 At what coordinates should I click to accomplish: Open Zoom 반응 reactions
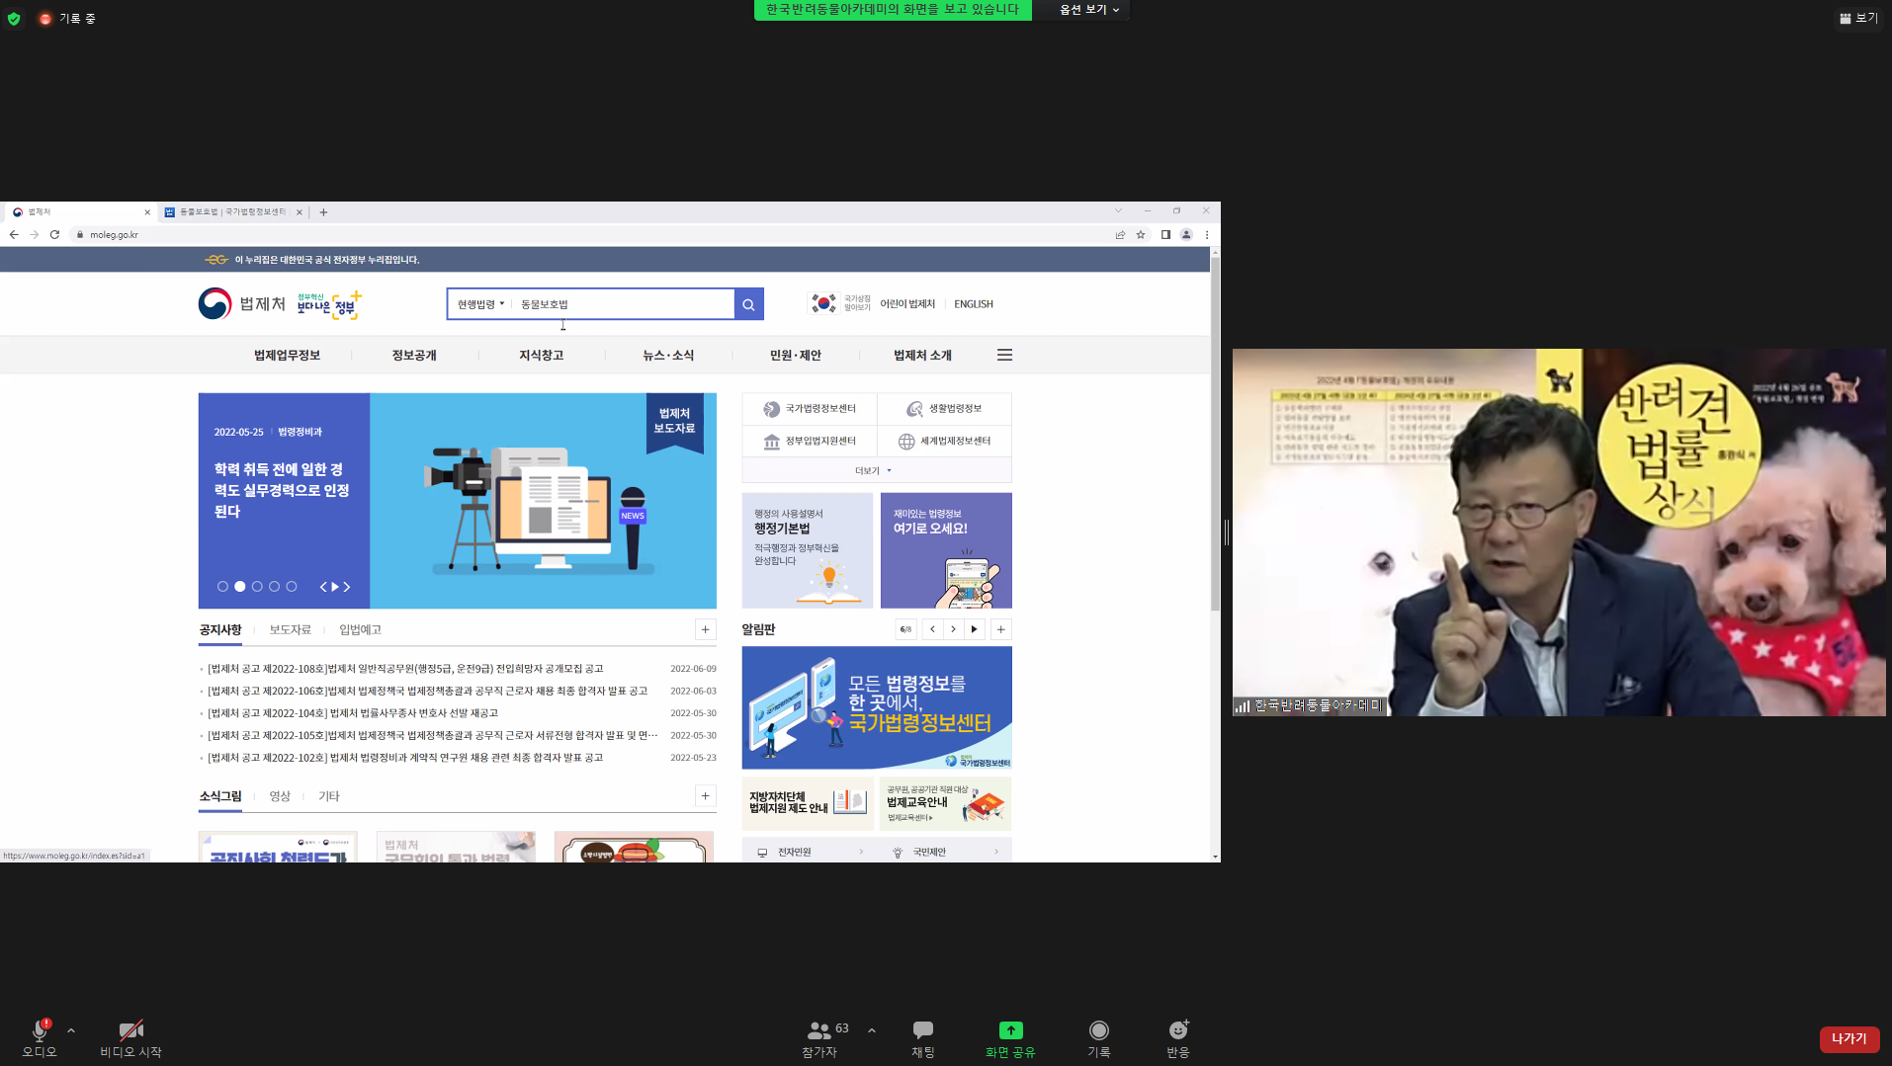point(1178,1039)
